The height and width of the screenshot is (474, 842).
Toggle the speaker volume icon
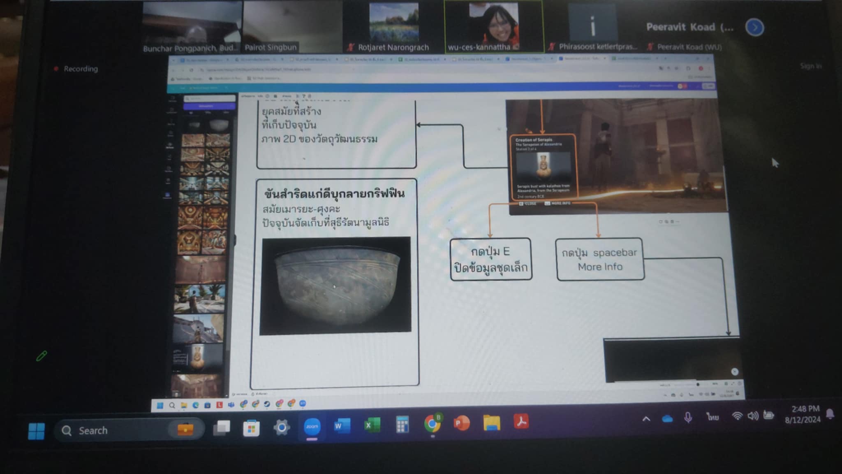coord(752,416)
